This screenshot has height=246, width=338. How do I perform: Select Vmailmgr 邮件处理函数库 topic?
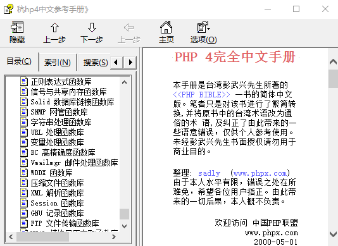(x=74, y=163)
